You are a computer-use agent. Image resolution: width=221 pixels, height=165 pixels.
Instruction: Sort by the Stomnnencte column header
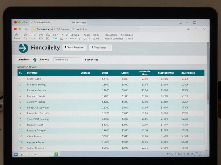[166, 73]
